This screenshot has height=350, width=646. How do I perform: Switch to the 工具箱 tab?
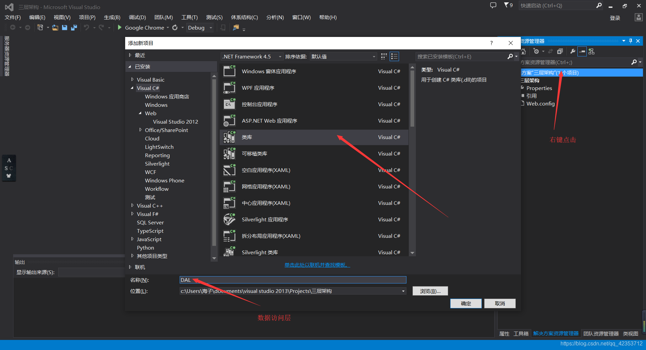tap(521, 334)
